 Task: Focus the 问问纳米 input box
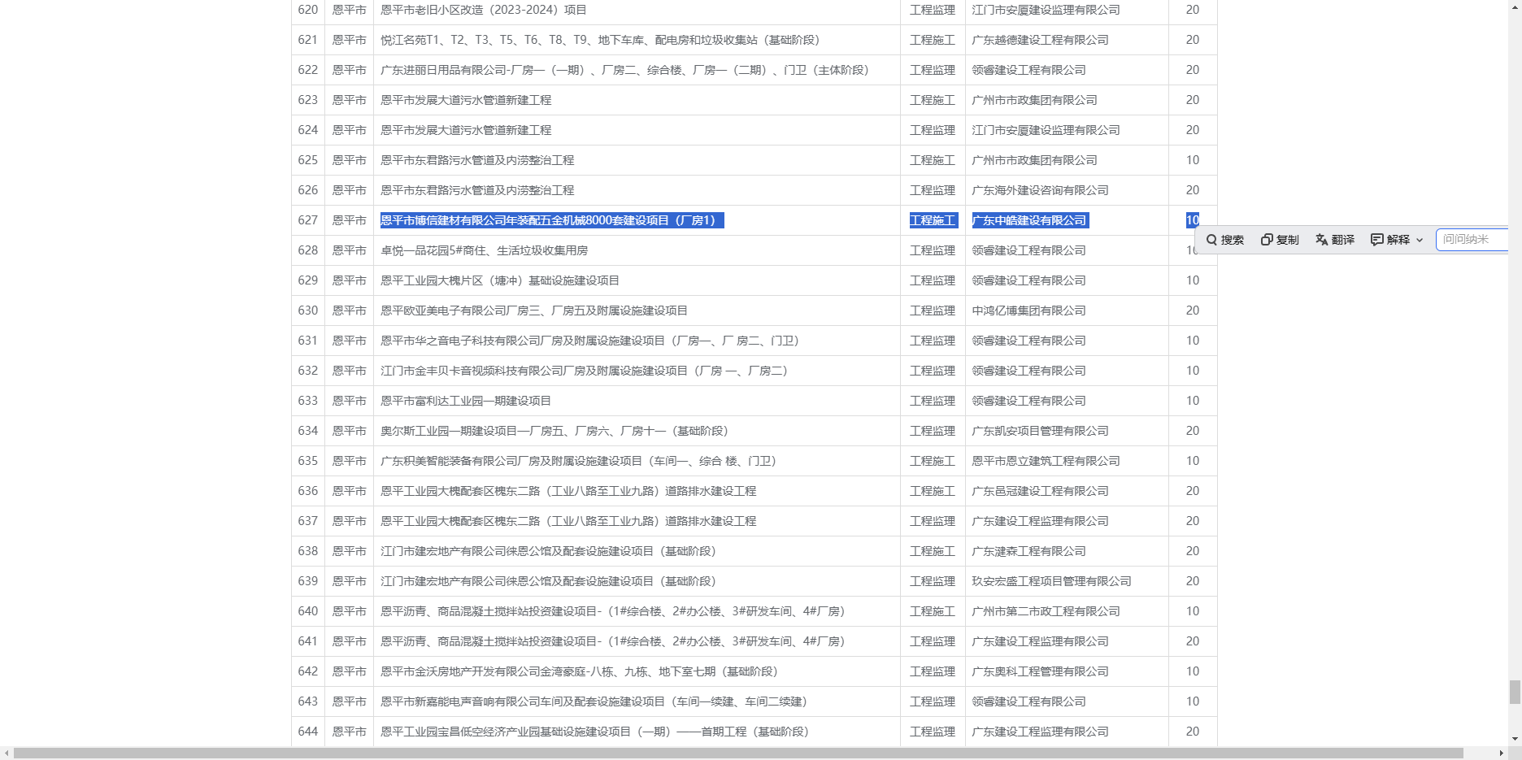(1473, 240)
